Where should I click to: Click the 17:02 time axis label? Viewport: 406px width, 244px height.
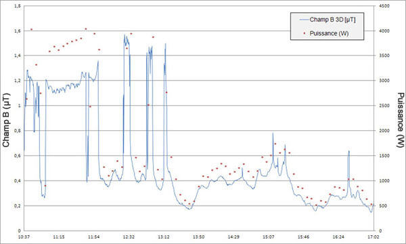[373, 237]
